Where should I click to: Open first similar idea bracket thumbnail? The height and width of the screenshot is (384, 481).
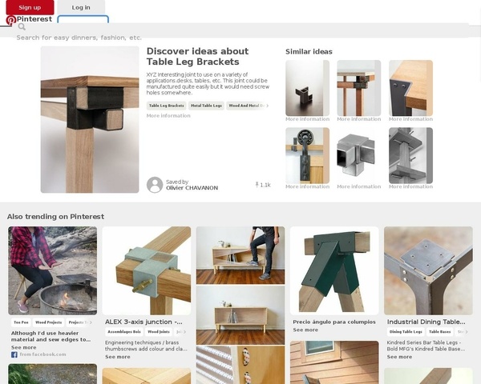[307, 87]
